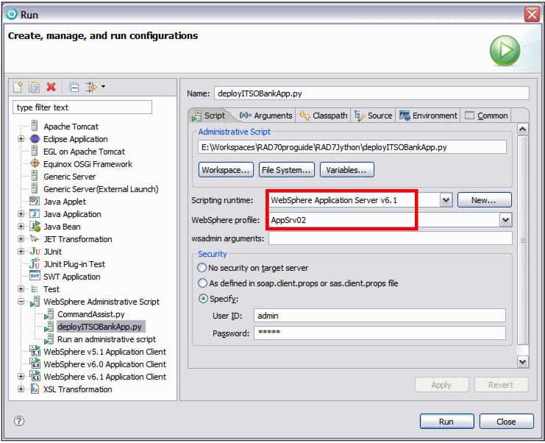The width and height of the screenshot is (545, 443).
Task: Open the filter configurations arrow menu
Action: coord(103,86)
